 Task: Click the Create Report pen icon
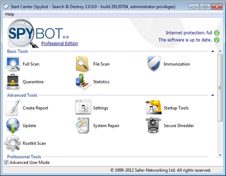(13, 108)
